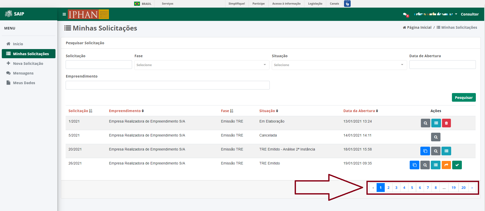The image size is (485, 211).
Task: Click current pagination page 1
Action: point(380,188)
